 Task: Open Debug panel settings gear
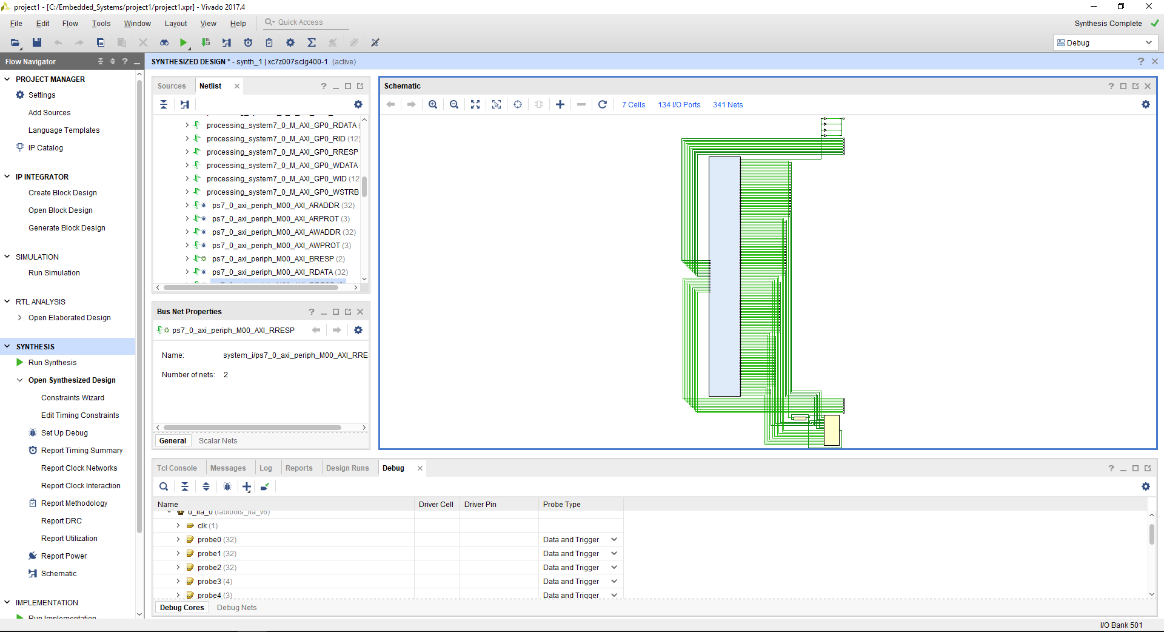point(1146,486)
